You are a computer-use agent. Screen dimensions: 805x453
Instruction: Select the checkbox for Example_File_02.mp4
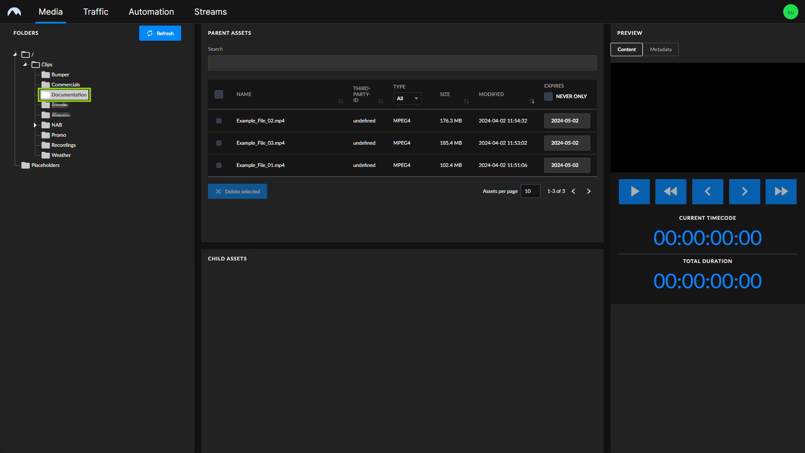pos(218,120)
